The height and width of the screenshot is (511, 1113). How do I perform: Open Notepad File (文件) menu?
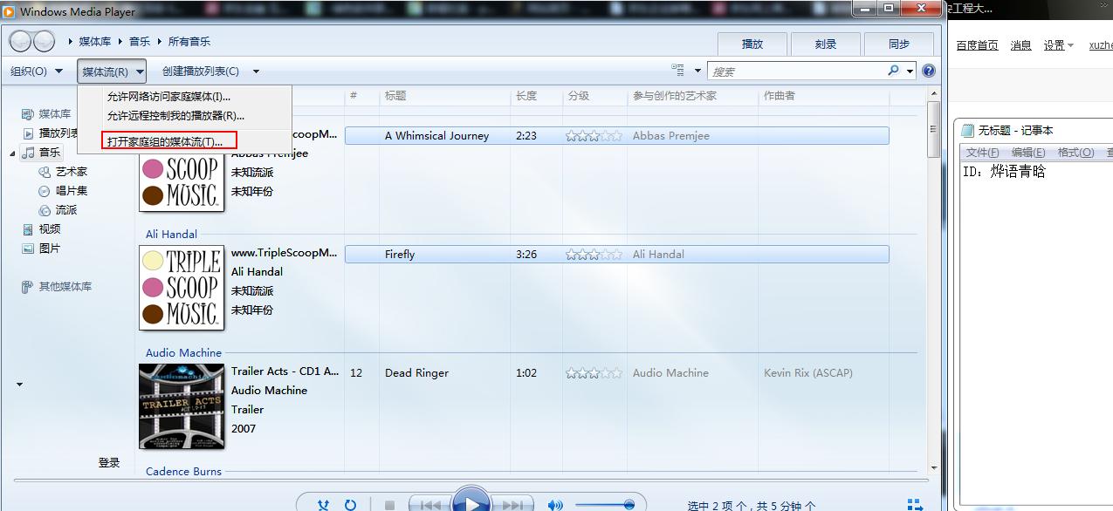pyautogui.click(x=982, y=153)
